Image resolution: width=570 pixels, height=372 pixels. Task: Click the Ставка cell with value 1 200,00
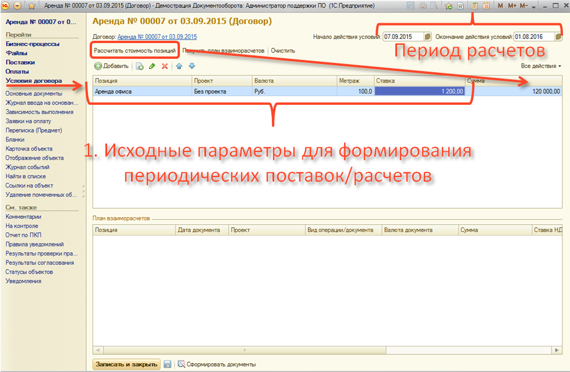point(420,91)
